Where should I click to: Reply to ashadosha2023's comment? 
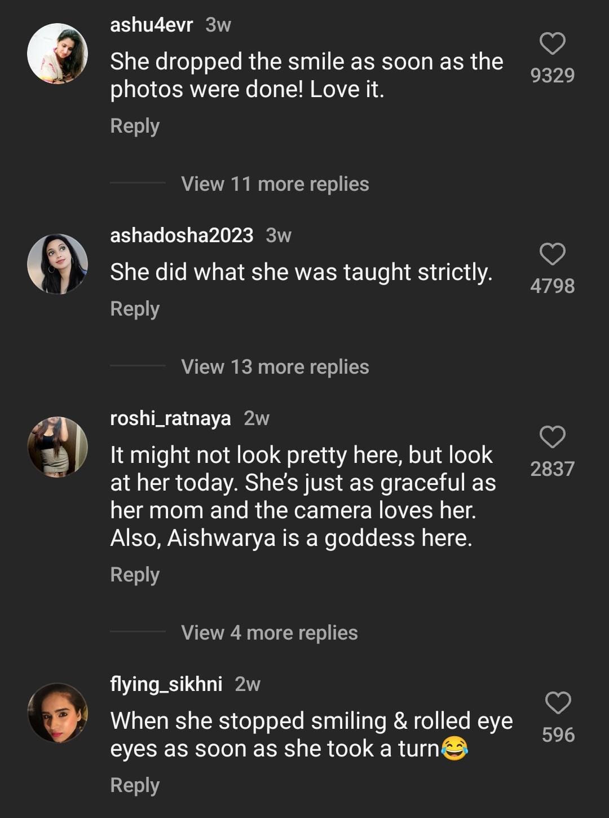tap(135, 309)
